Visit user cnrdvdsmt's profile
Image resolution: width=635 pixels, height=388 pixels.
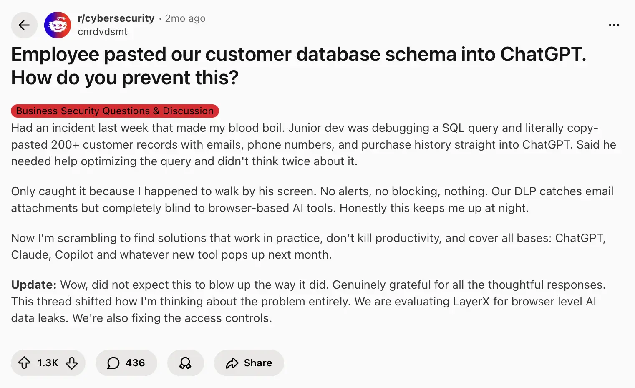tap(103, 32)
